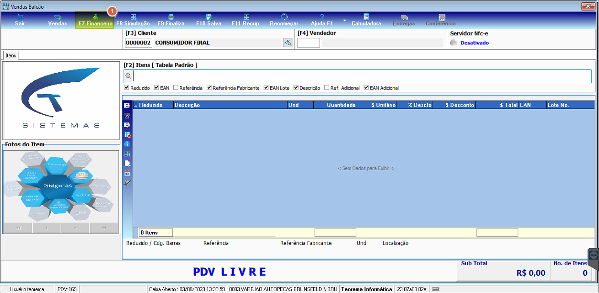Toggle the Referência Fabricante checkbox
This screenshot has width=599, height=293.
click(209, 88)
